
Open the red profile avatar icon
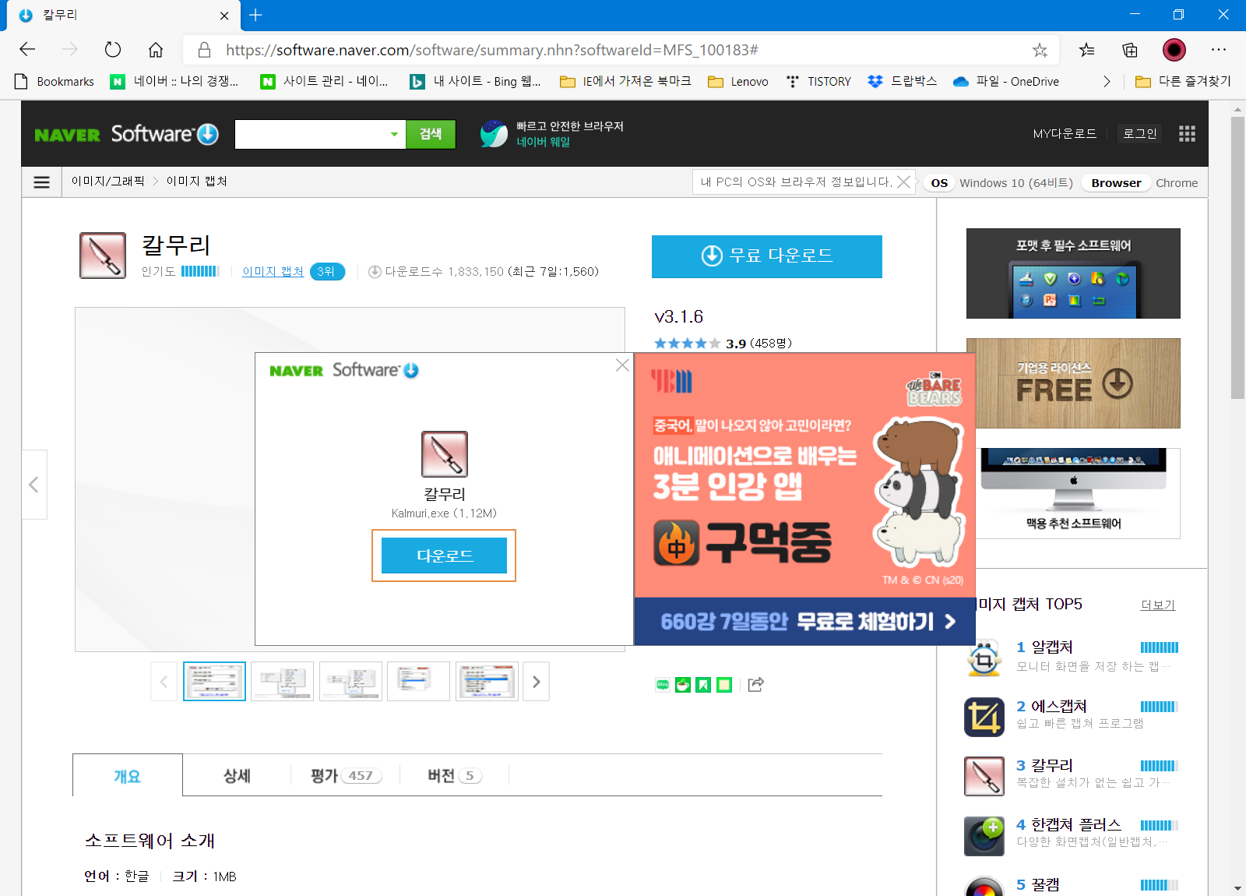[1174, 50]
